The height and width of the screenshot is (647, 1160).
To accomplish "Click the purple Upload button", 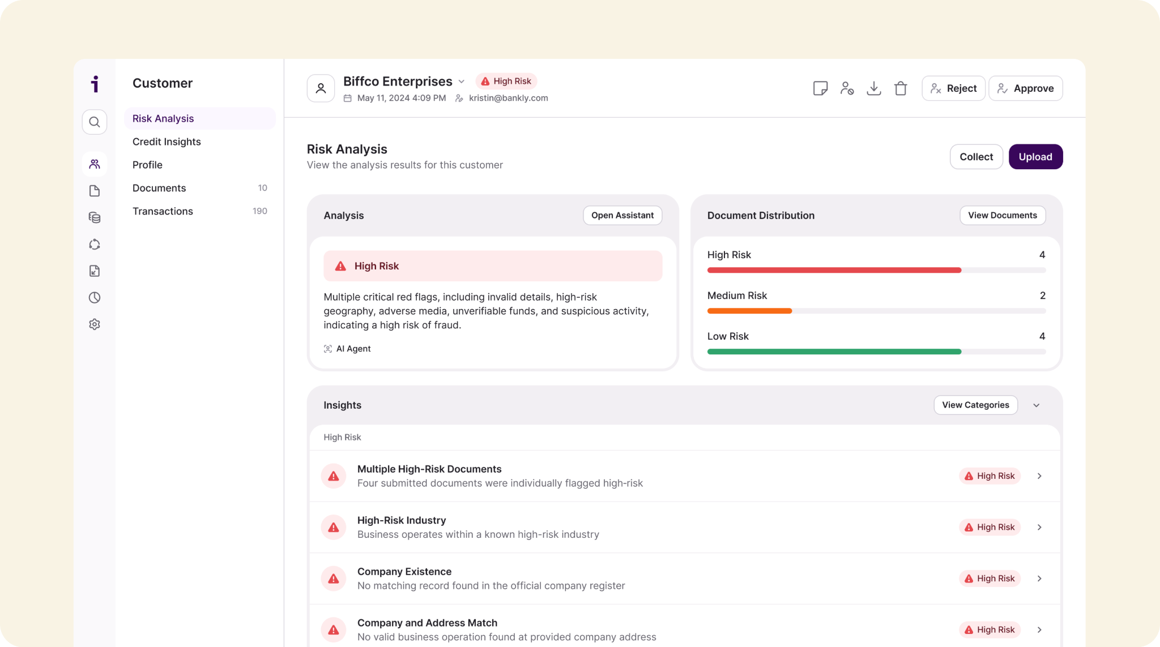I will tap(1035, 157).
